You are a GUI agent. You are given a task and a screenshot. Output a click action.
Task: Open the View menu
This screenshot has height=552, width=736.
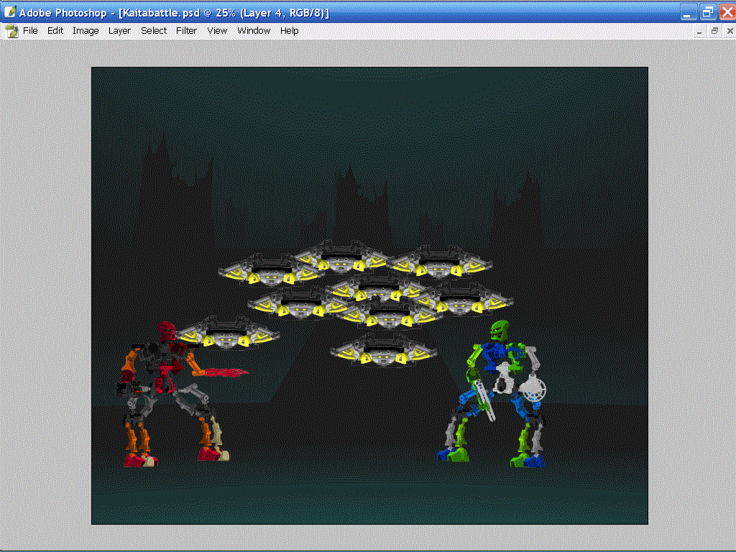(x=217, y=31)
